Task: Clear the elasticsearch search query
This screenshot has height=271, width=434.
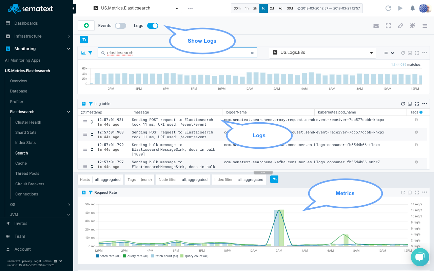Action: click(252, 53)
